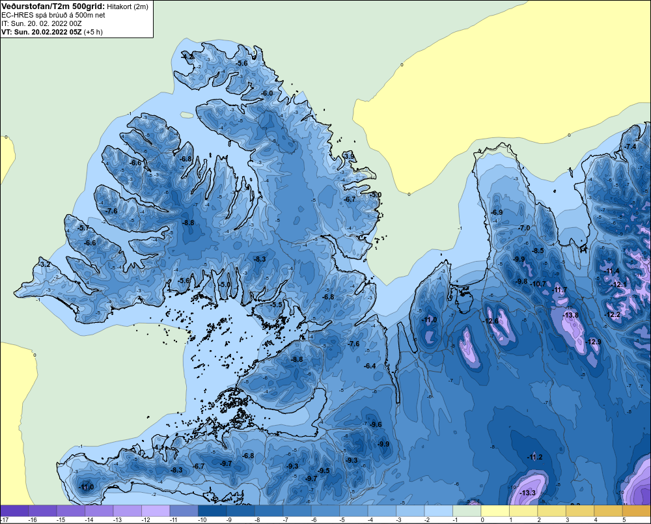Click the -5.5 temperature label on map
Viewport: 651px width, 524px height.
click(276, 305)
